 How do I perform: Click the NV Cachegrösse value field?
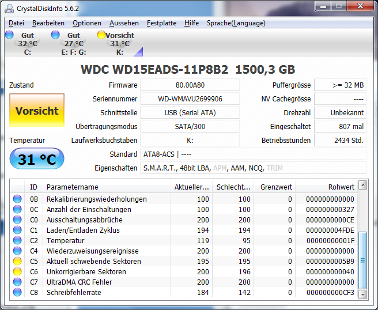click(x=341, y=99)
